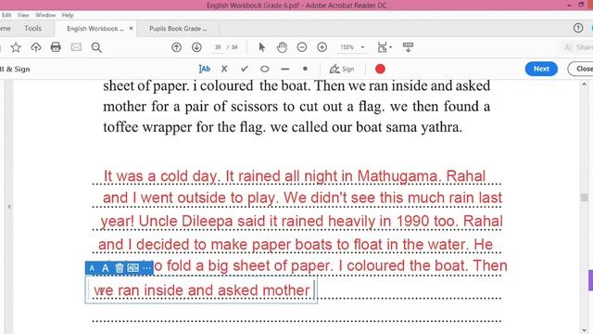
Task: Open the Help menu
Action: 68,15
